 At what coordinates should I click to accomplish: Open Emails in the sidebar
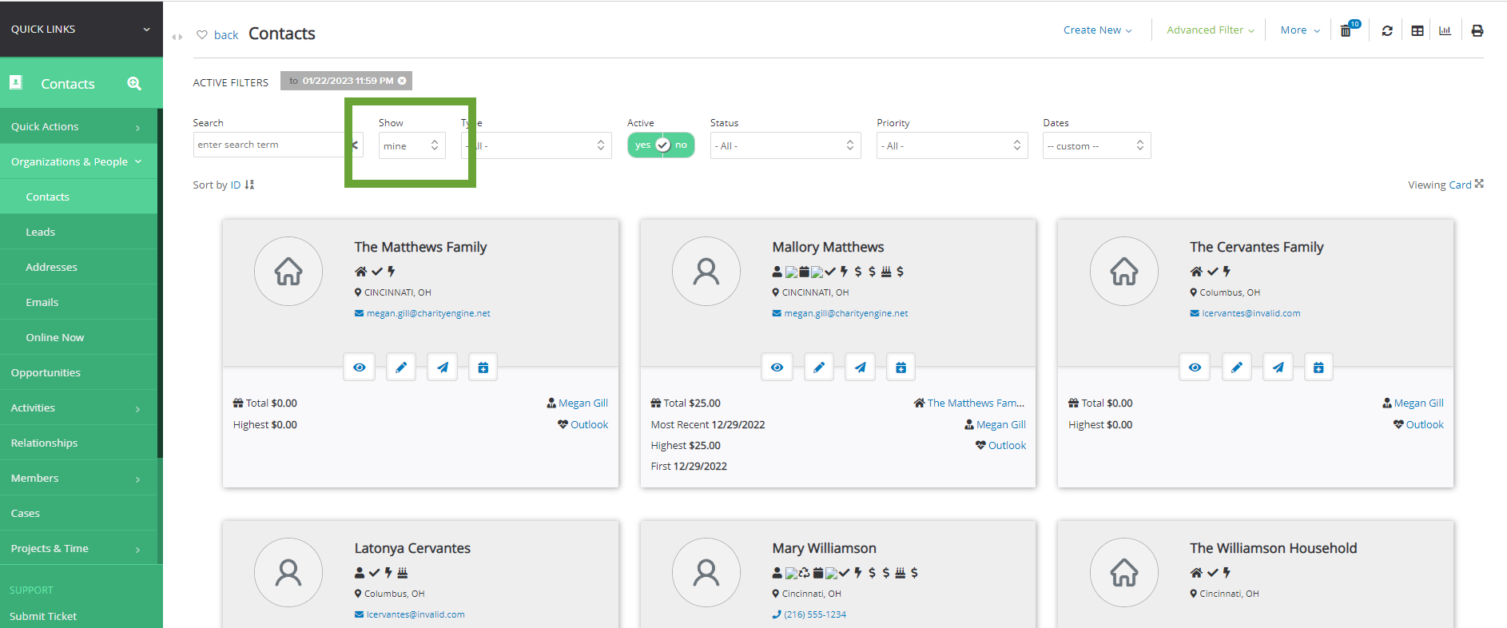(x=78, y=302)
